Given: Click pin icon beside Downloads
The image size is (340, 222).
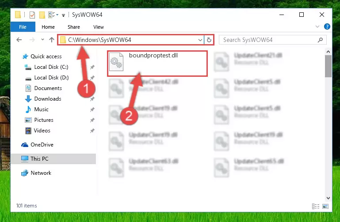Looking at the screenshot, I should (92, 99).
